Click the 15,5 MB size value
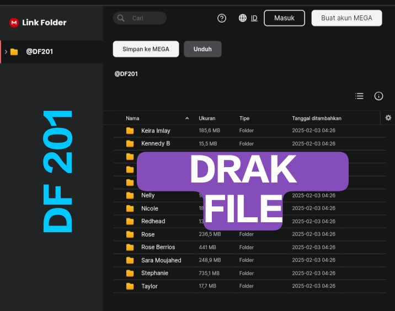Viewport: 395px width, 311px height. 208,143
